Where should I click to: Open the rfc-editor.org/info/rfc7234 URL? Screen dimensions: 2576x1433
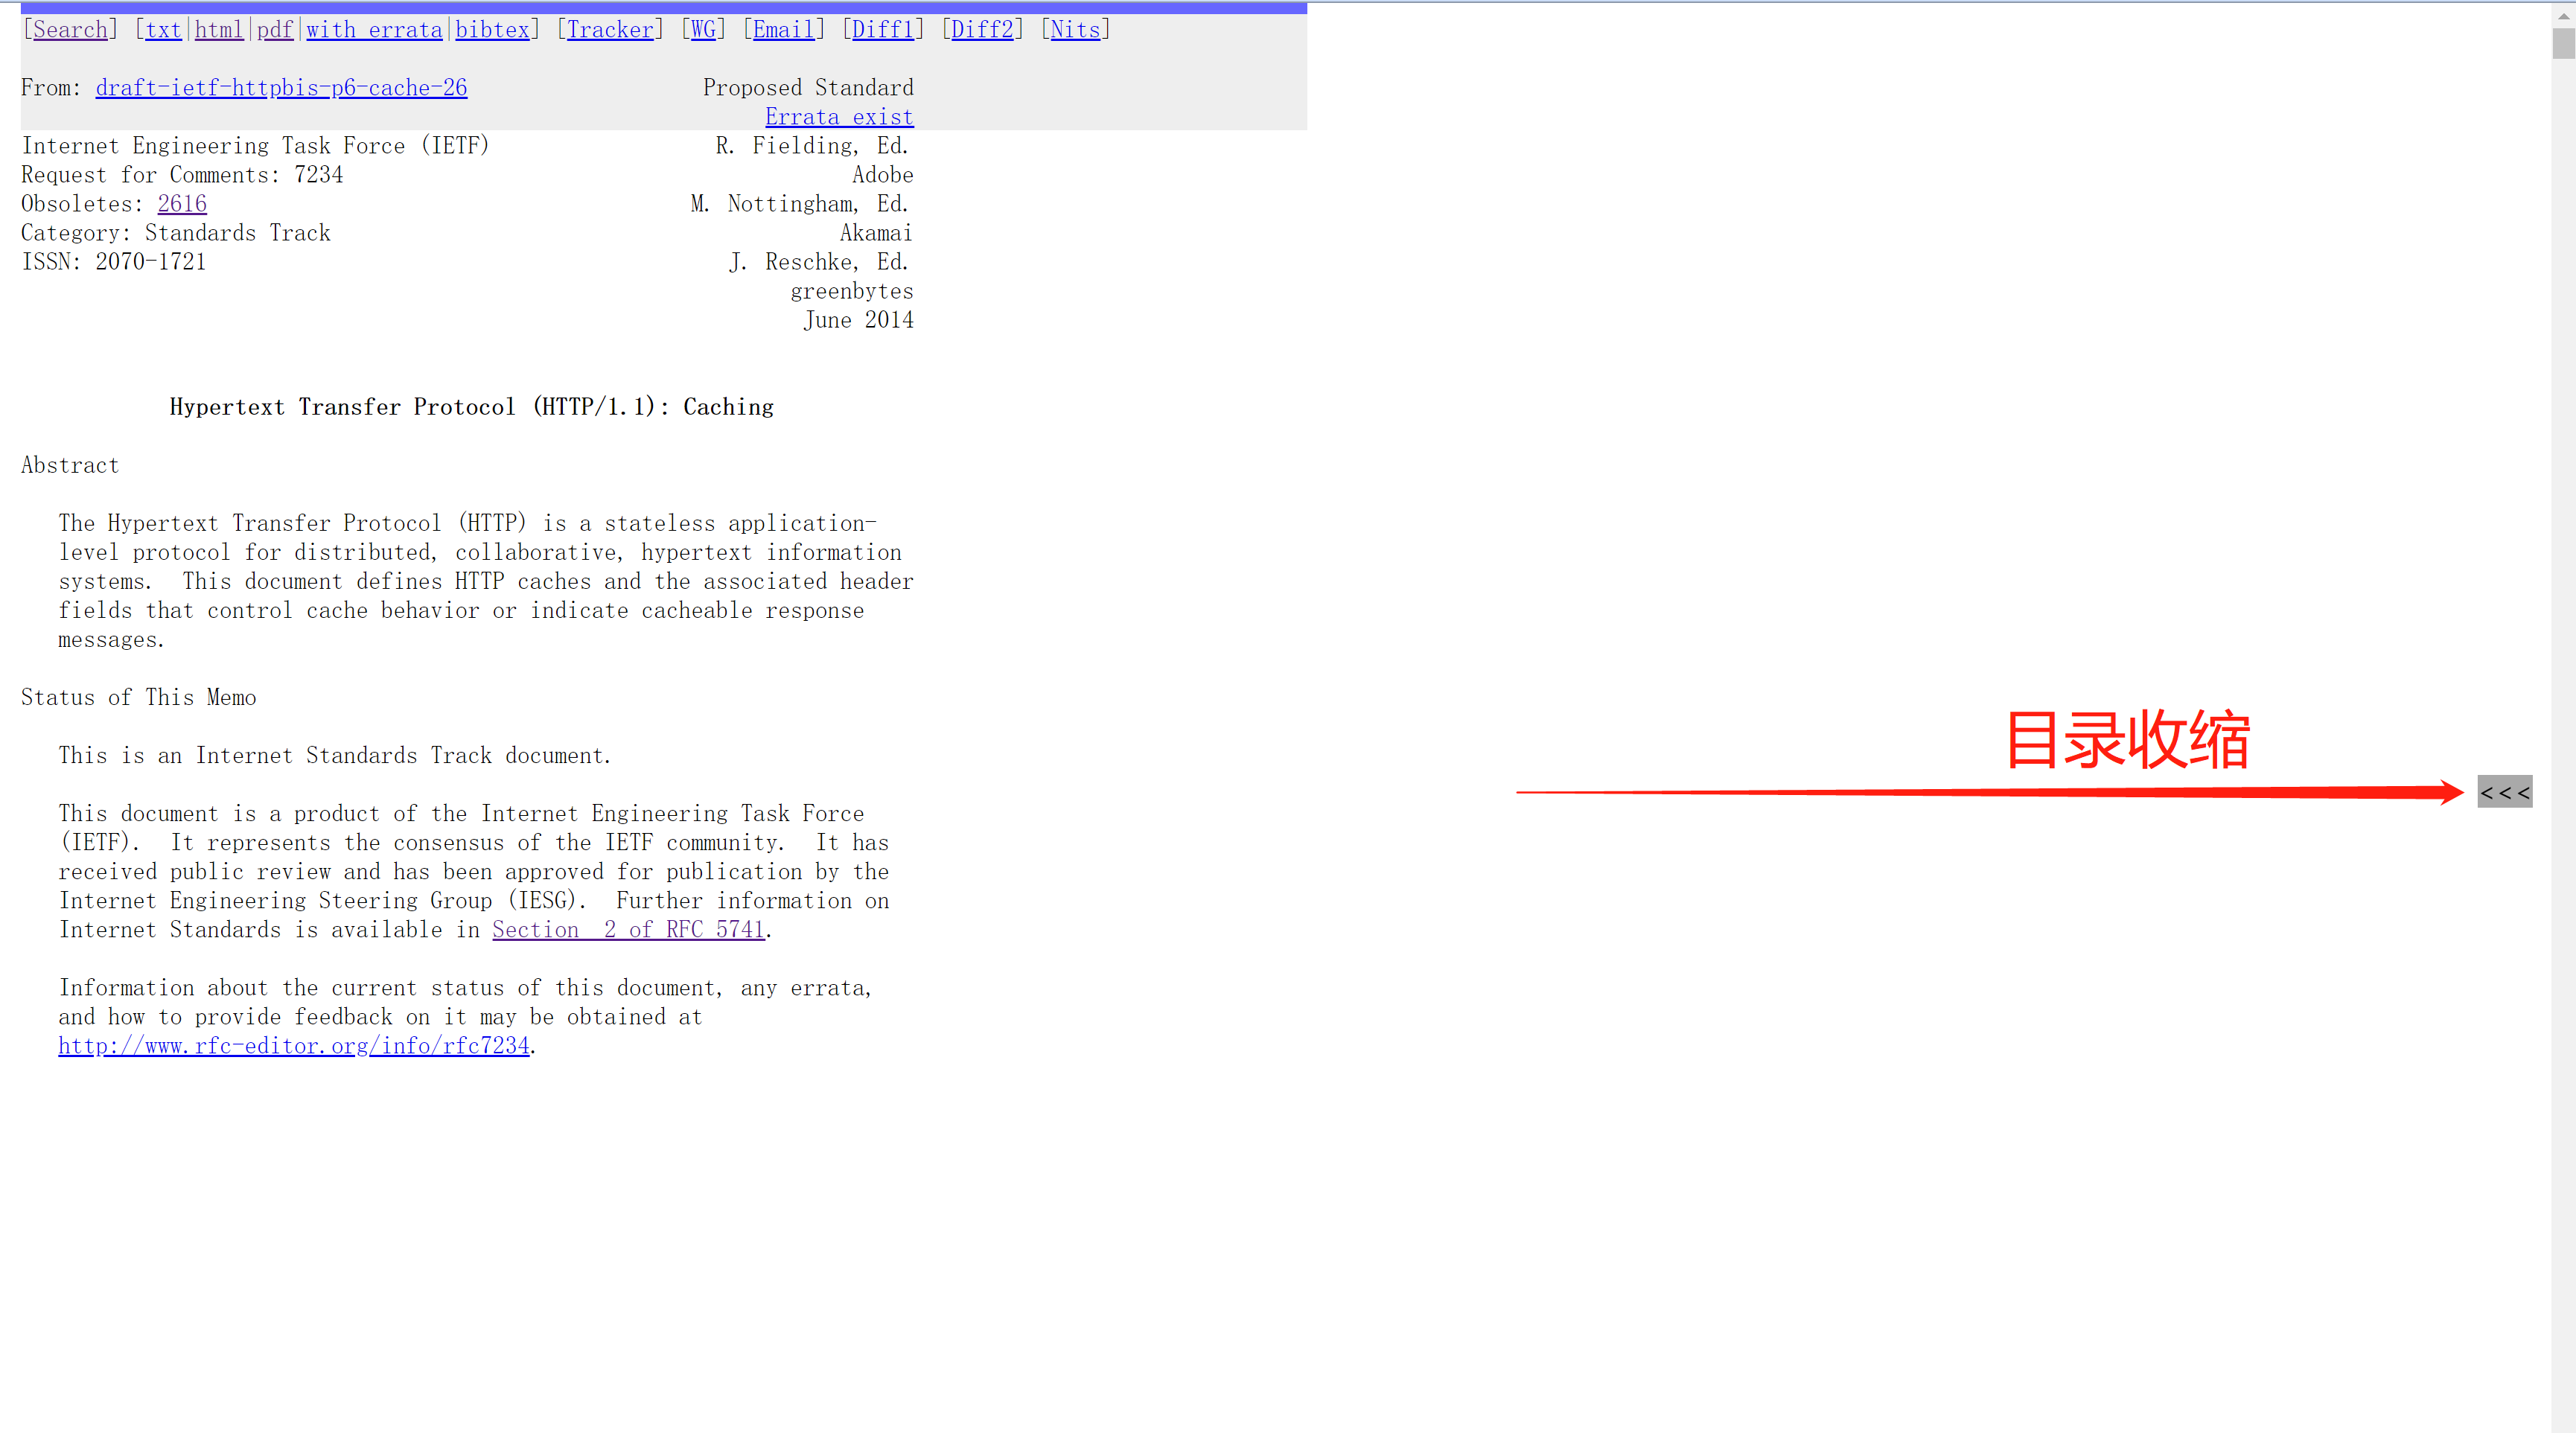click(x=294, y=1046)
